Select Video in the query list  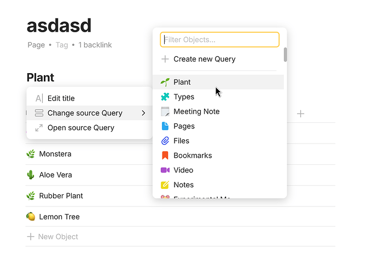pos(218,170)
